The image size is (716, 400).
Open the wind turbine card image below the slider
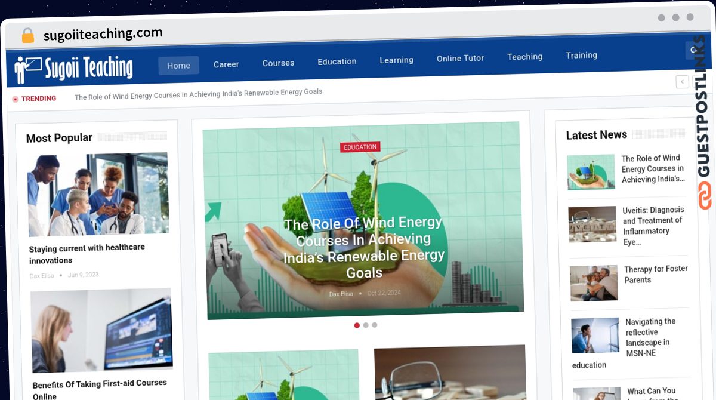pyautogui.click(x=284, y=375)
